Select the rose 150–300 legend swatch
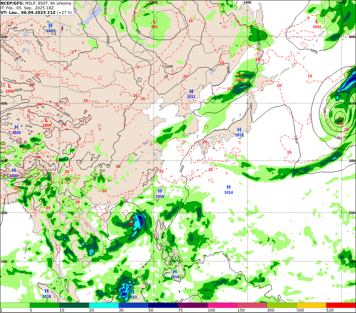 [252, 305]
